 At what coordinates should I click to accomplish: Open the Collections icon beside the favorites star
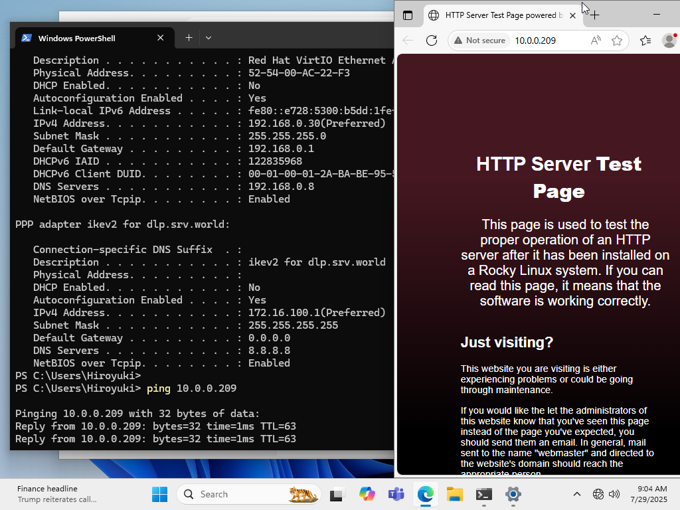645,40
